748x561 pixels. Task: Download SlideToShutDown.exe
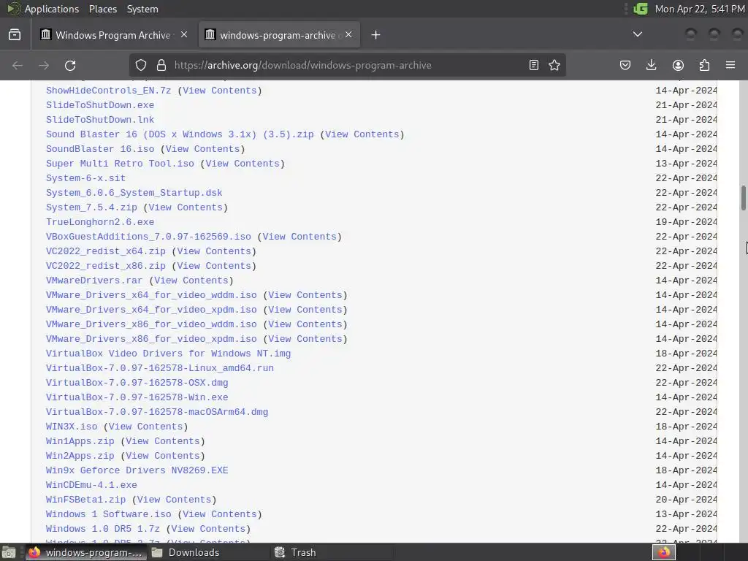99,105
